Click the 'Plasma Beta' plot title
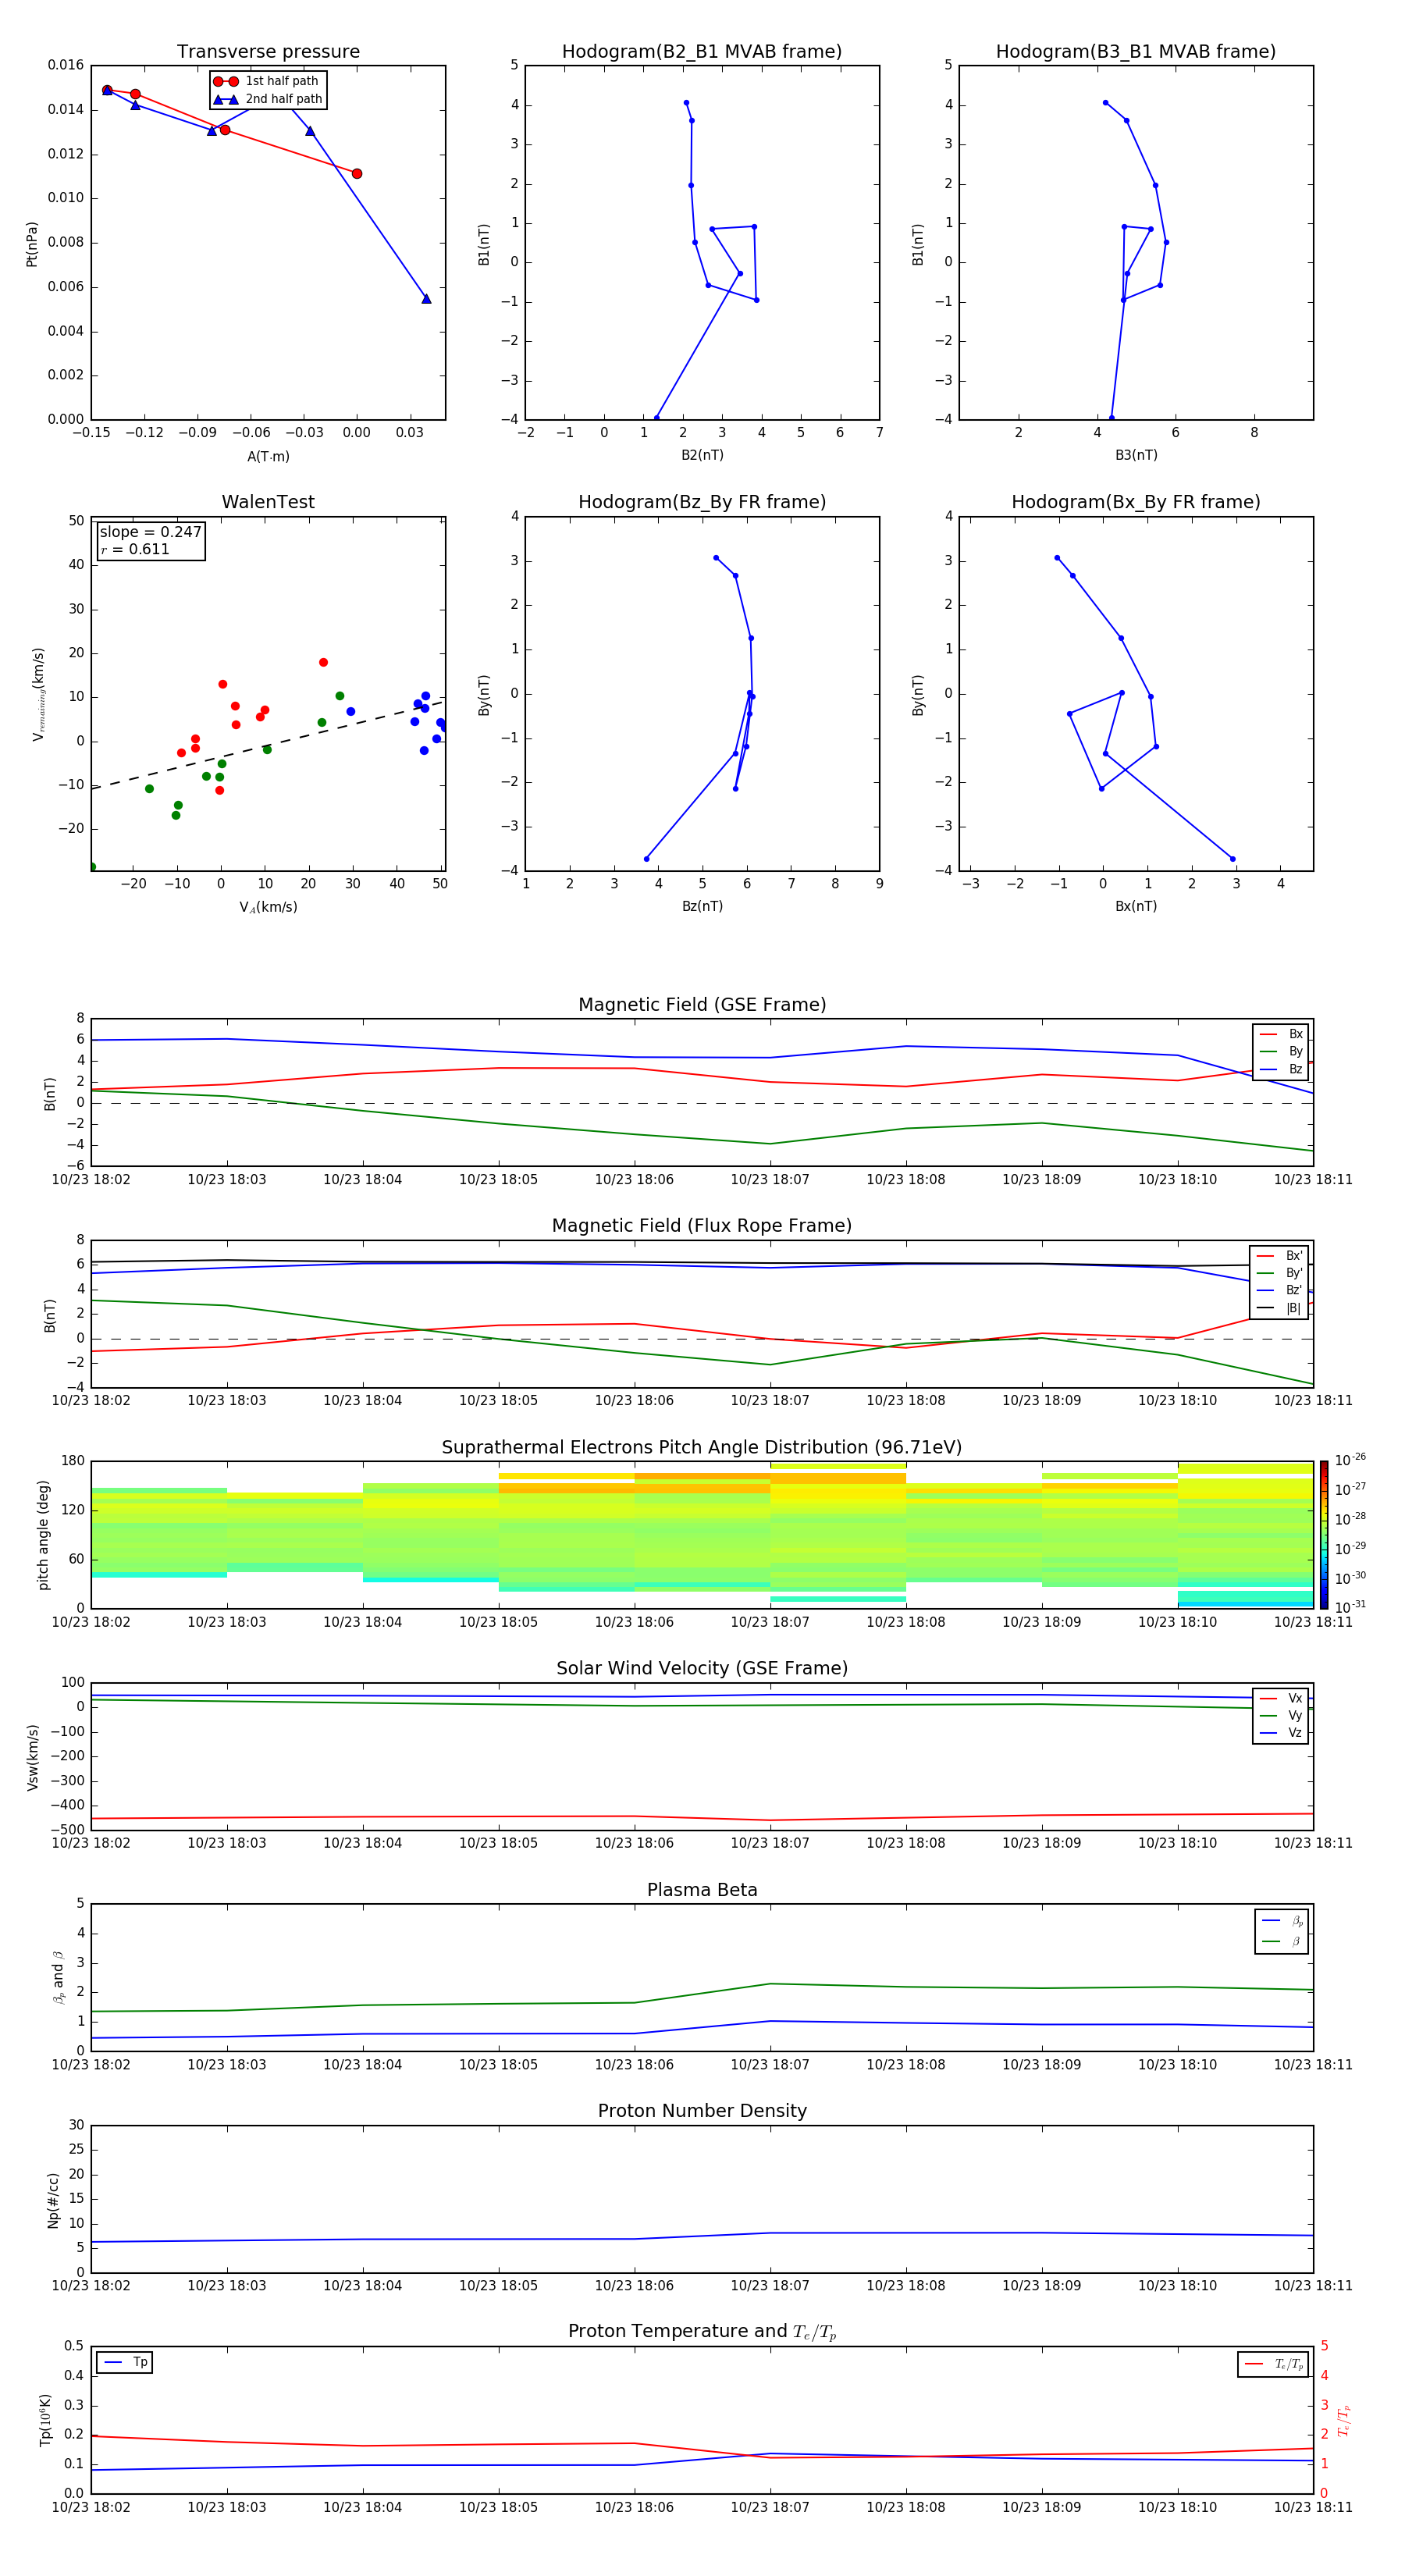Image resolution: width=1405 pixels, height=2576 pixels. click(x=702, y=1890)
